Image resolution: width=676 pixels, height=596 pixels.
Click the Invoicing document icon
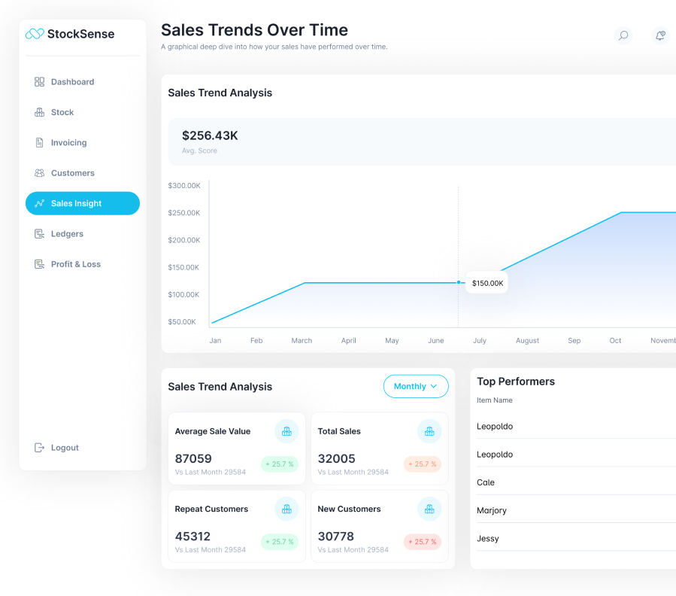pos(39,142)
